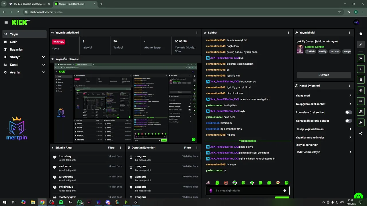The image size is (367, 206).
Task: Bookmark this page with the star icon
Action: pyautogui.click(x=339, y=12)
